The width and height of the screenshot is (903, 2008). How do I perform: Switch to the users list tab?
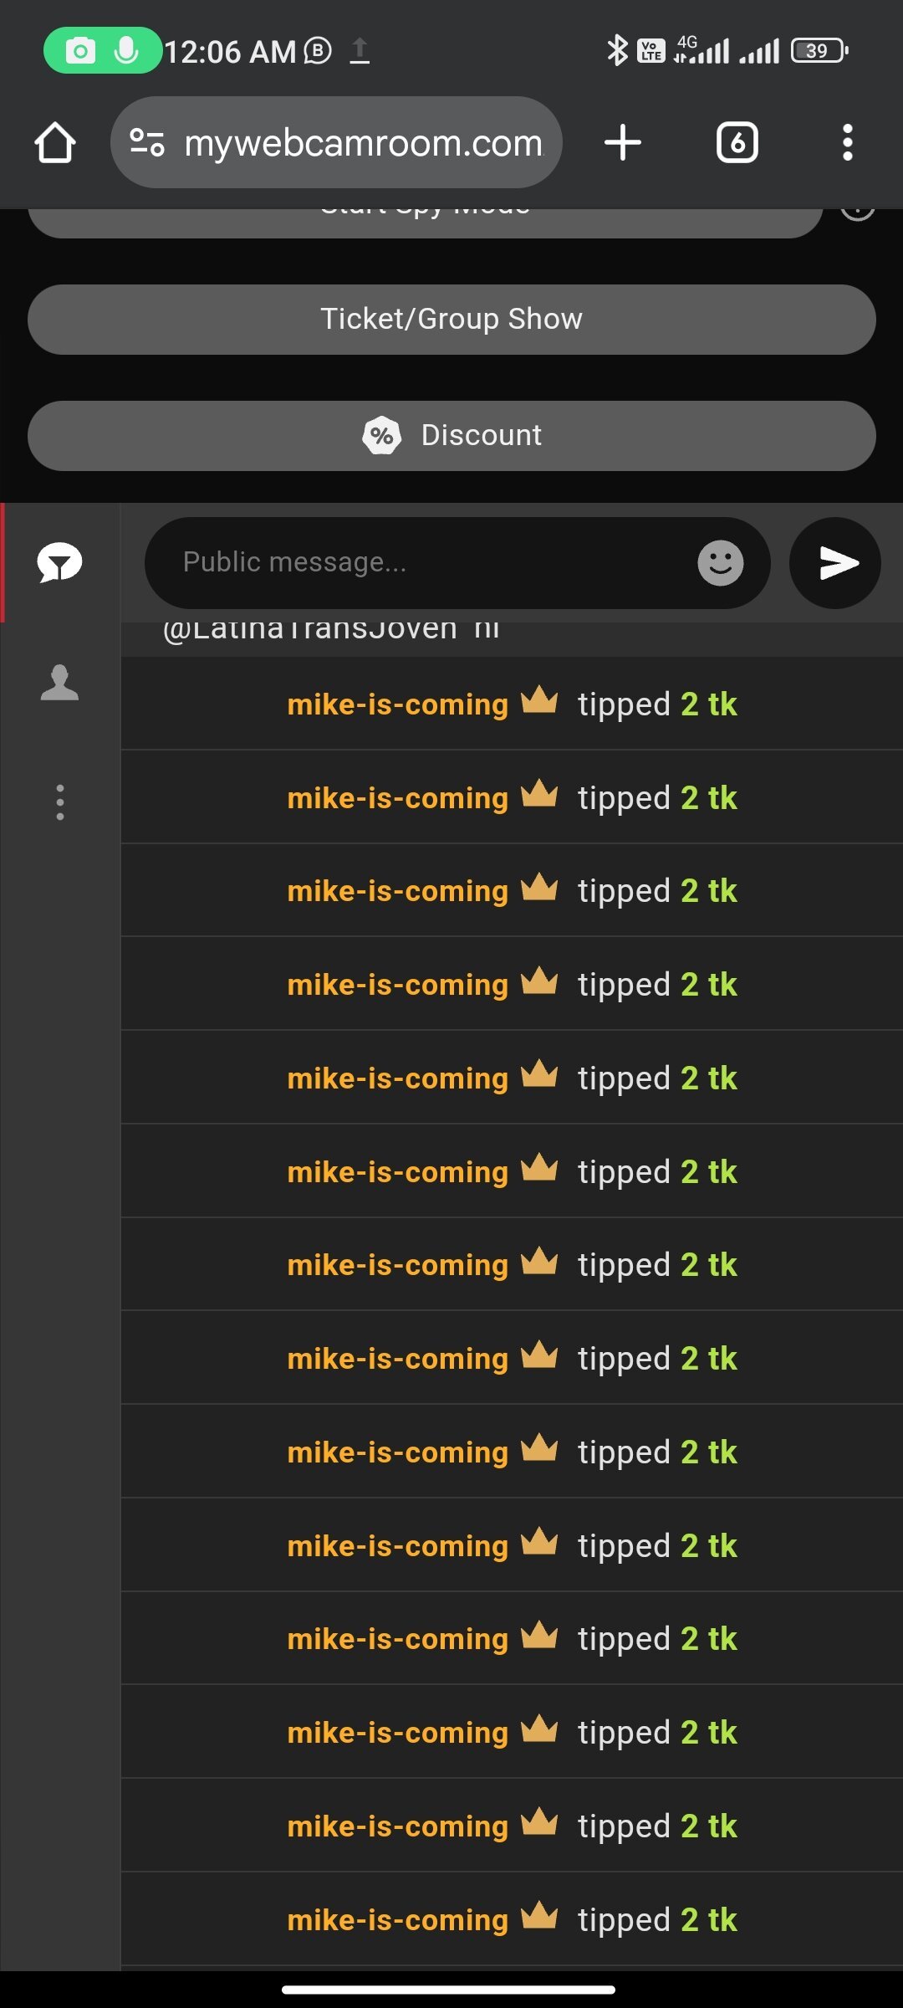59,683
